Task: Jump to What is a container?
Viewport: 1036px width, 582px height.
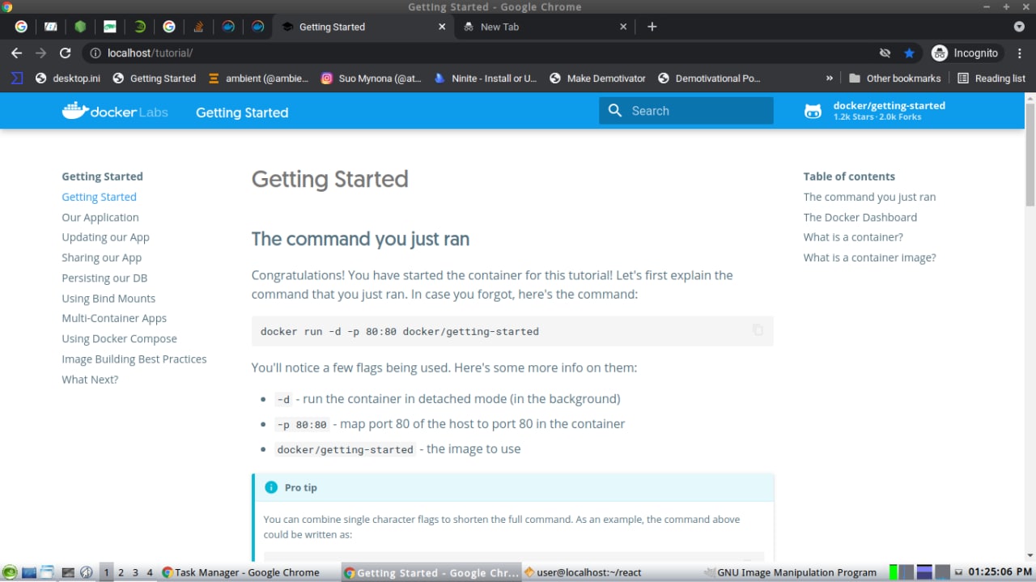Action: [853, 237]
